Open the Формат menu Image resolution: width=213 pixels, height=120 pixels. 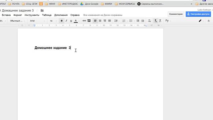point(18,15)
